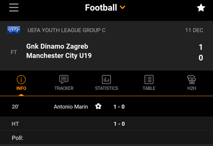Toggle the favorite star
Viewport: 213px width, 146px height.
(201, 8)
